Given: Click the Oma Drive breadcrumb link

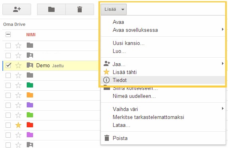Looking at the screenshot, I should click(x=14, y=24).
